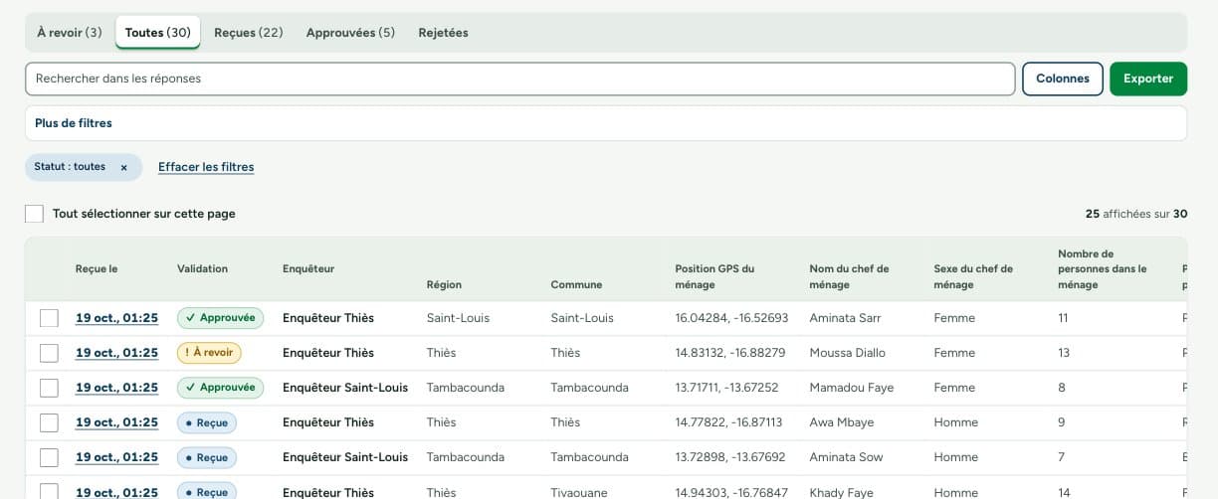The height and width of the screenshot is (499, 1218).
Task: Select the 'Toutes (30)' tab
Action: tap(158, 33)
